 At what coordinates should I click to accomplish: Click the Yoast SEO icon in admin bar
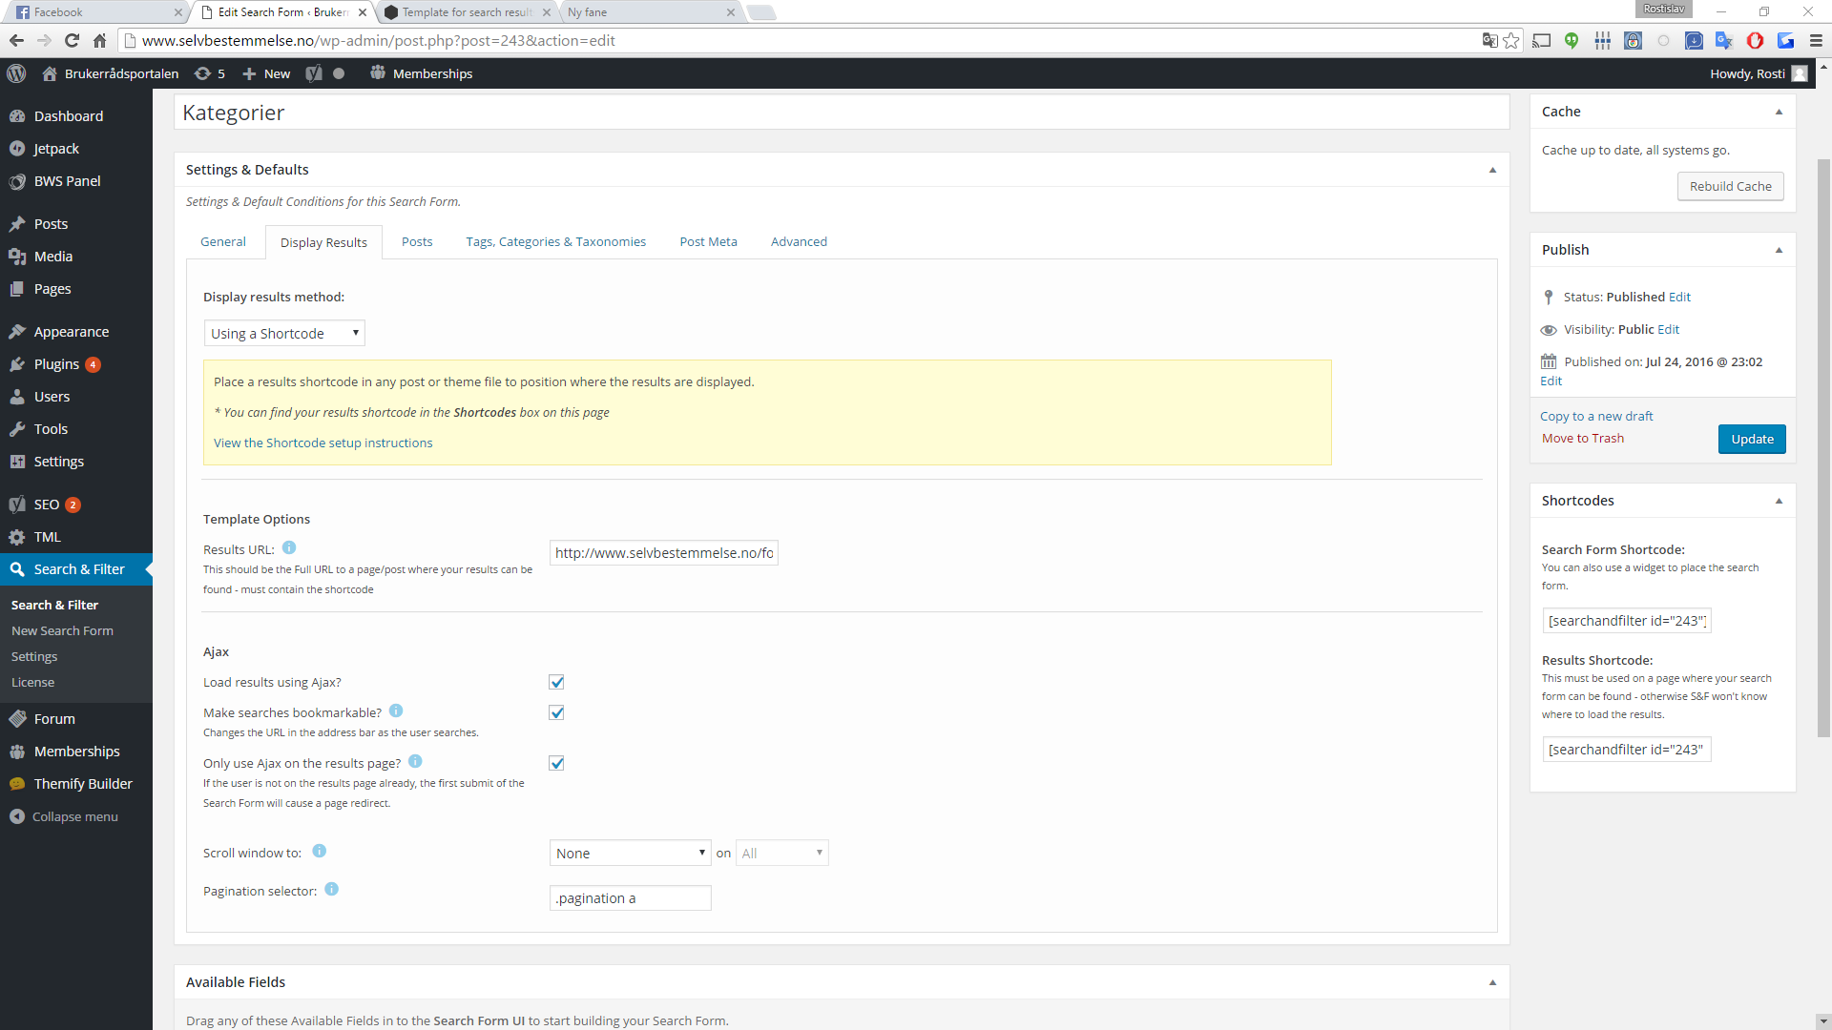314,73
